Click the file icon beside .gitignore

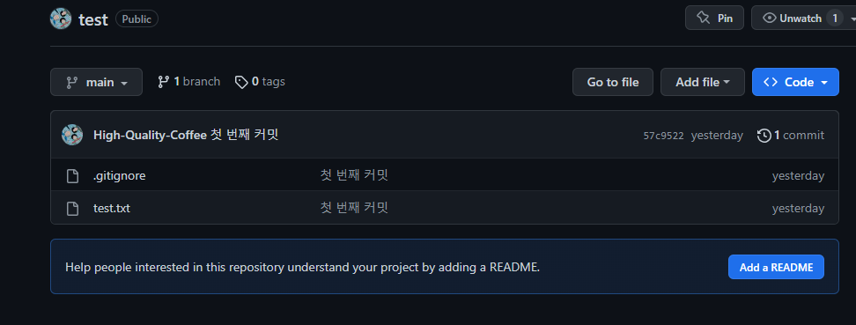[x=72, y=176]
